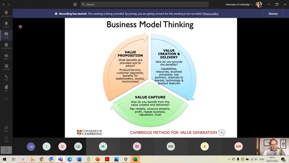
Task: Open the clock showing 24/07/2020
Action: pyautogui.click(x=272, y=159)
